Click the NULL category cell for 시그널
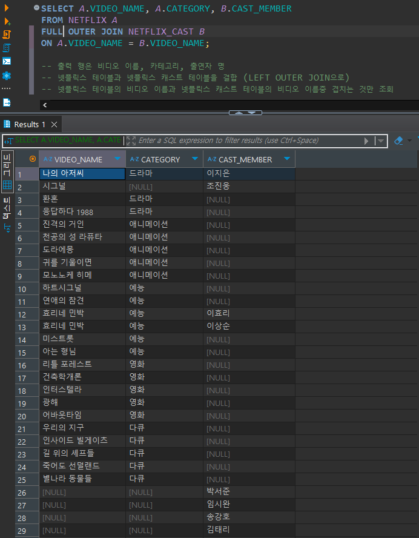419x538 pixels. 164,187
